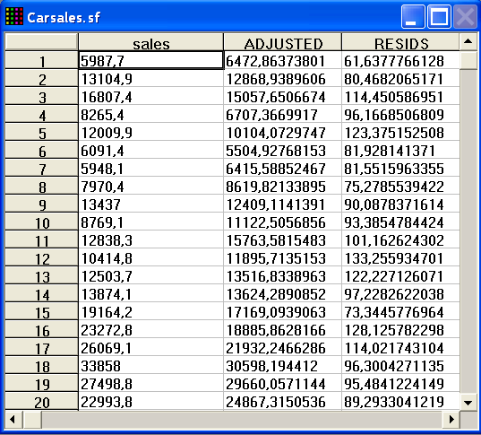481x435 pixels.
Task: Click RESIDS cell 101,162624302
Action: pyautogui.click(x=400, y=239)
